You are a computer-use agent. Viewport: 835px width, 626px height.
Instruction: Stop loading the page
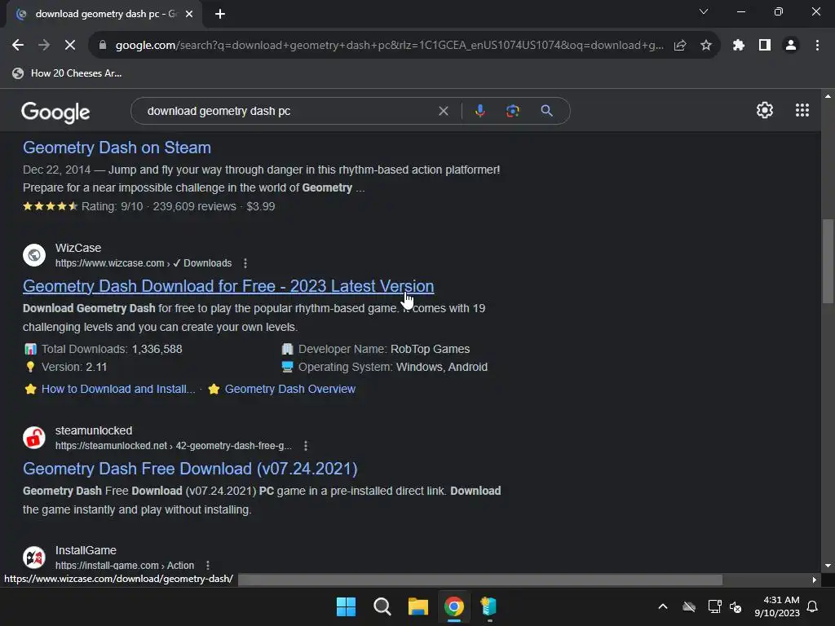[x=70, y=46]
